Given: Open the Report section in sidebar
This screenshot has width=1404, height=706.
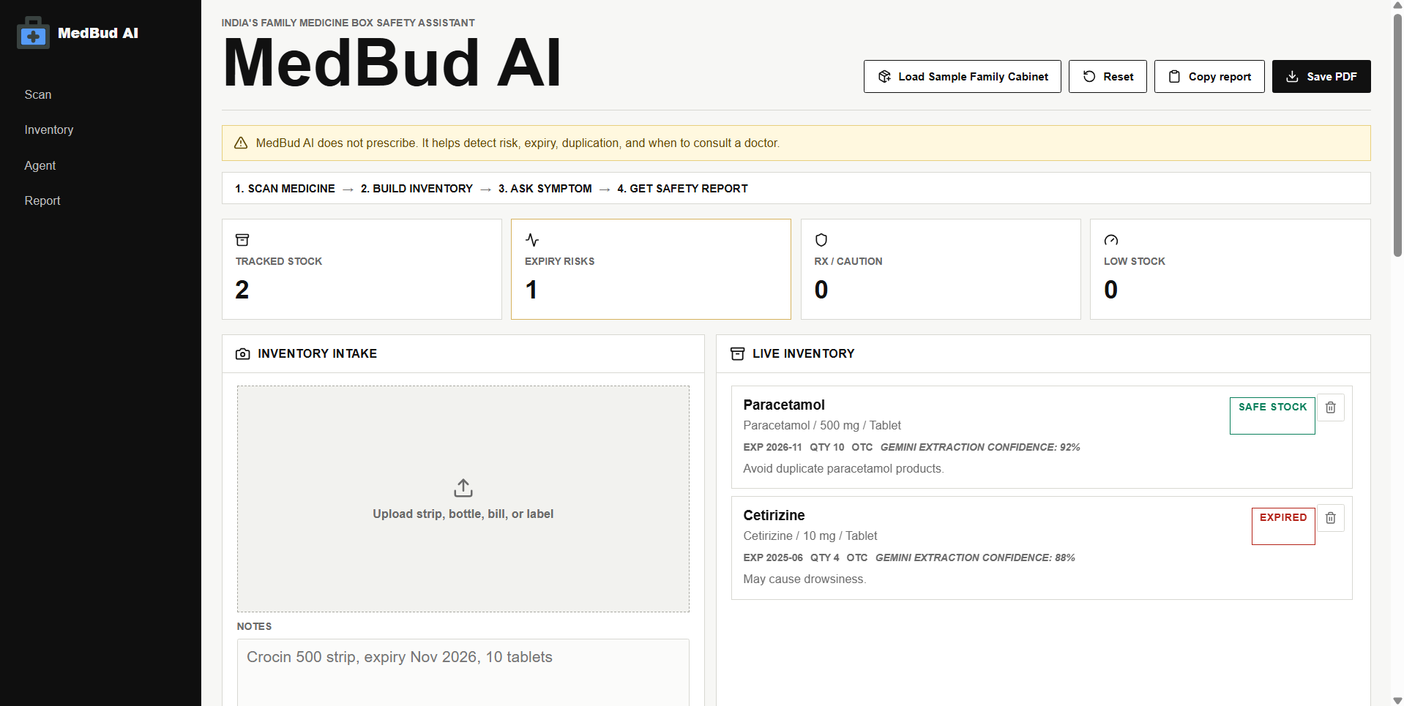Looking at the screenshot, I should coord(42,200).
